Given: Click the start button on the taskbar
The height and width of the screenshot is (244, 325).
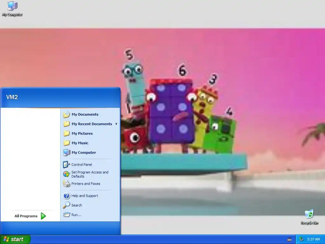Looking at the screenshot, I should [x=15, y=240].
